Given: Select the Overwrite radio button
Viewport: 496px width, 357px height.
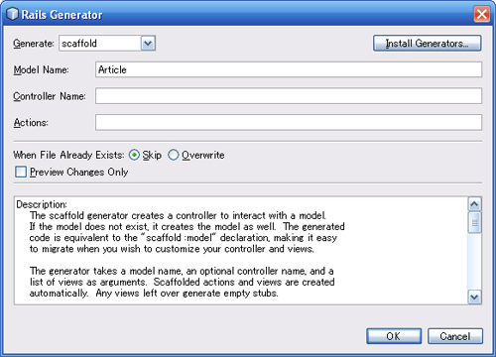Looking at the screenshot, I should 174,155.
